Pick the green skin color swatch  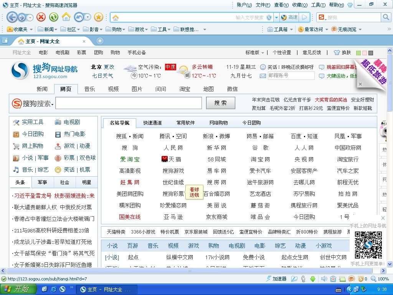tap(358, 53)
